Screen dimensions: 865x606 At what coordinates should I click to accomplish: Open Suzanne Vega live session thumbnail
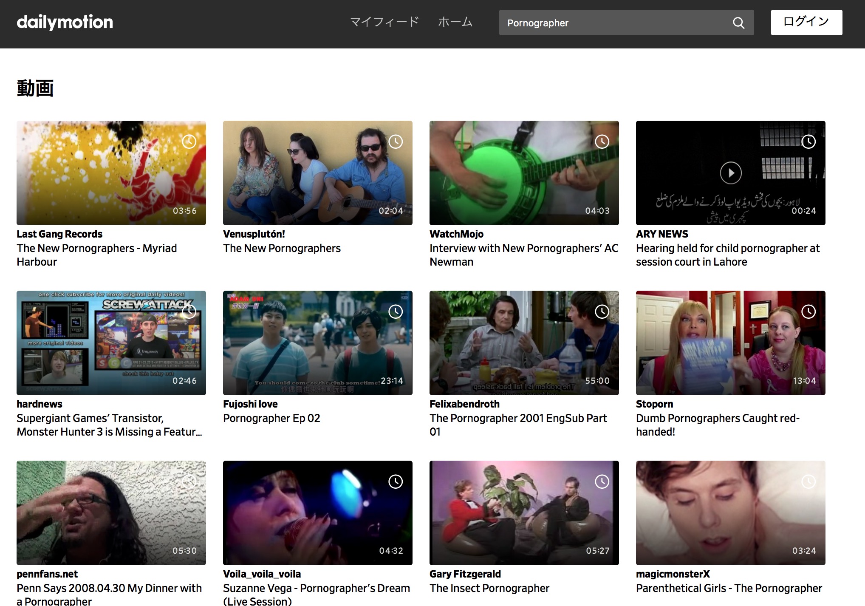click(318, 513)
